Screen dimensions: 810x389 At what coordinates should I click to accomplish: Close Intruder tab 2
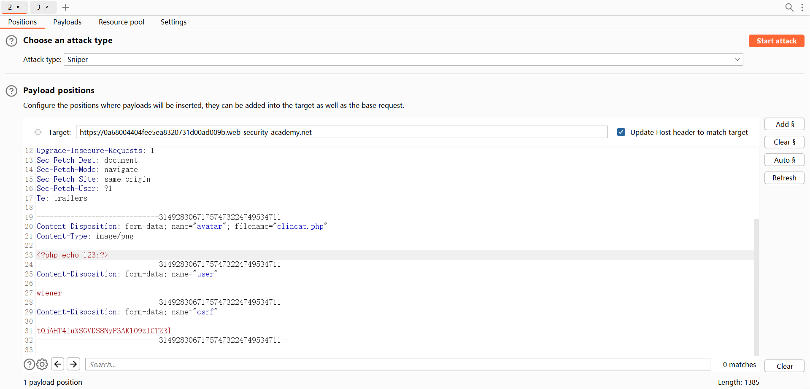tap(18, 7)
